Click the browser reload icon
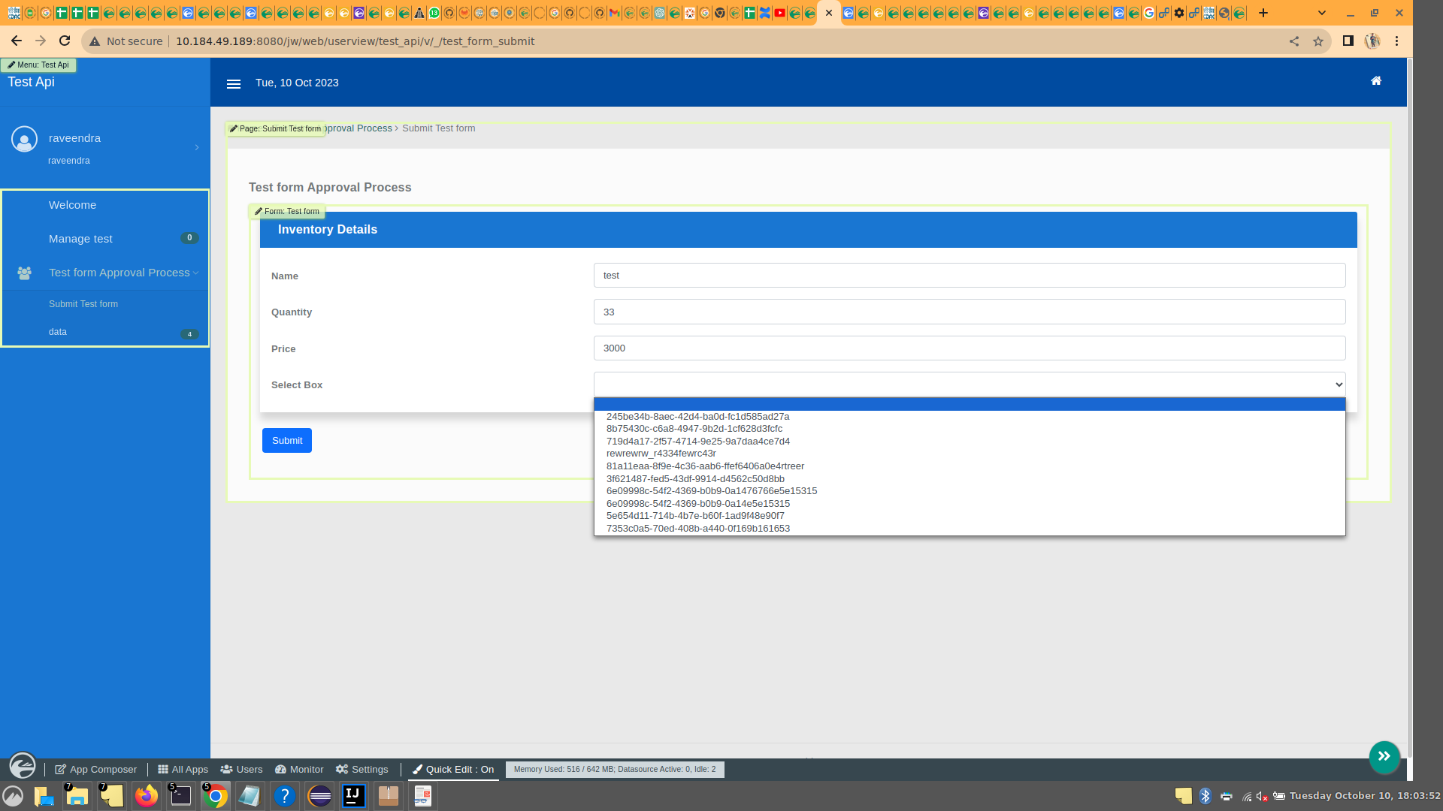1443x811 pixels. (x=65, y=41)
